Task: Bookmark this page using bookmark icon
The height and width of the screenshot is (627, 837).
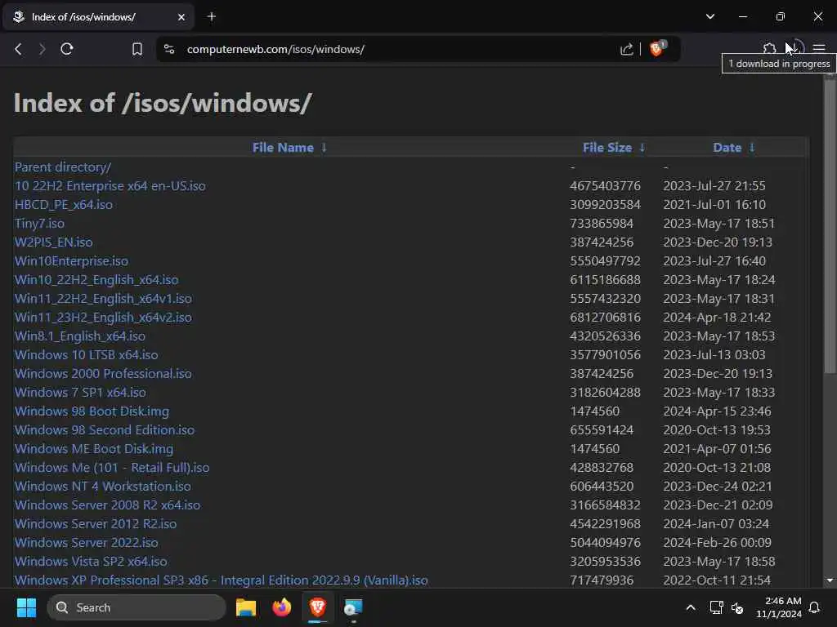Action: click(x=137, y=49)
